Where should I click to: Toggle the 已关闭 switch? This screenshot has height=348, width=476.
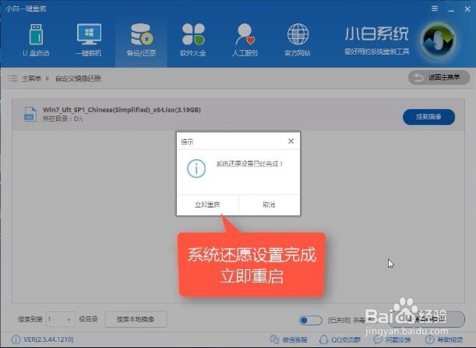click(x=310, y=320)
